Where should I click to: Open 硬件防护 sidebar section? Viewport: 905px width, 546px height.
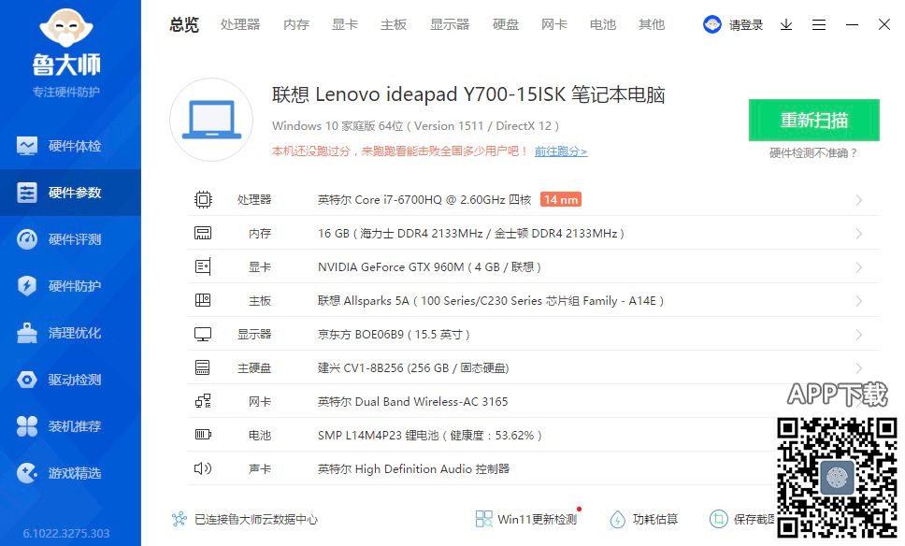[x=70, y=286]
